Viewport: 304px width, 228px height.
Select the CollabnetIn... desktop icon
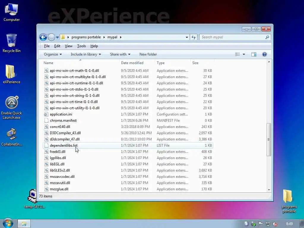(12, 137)
